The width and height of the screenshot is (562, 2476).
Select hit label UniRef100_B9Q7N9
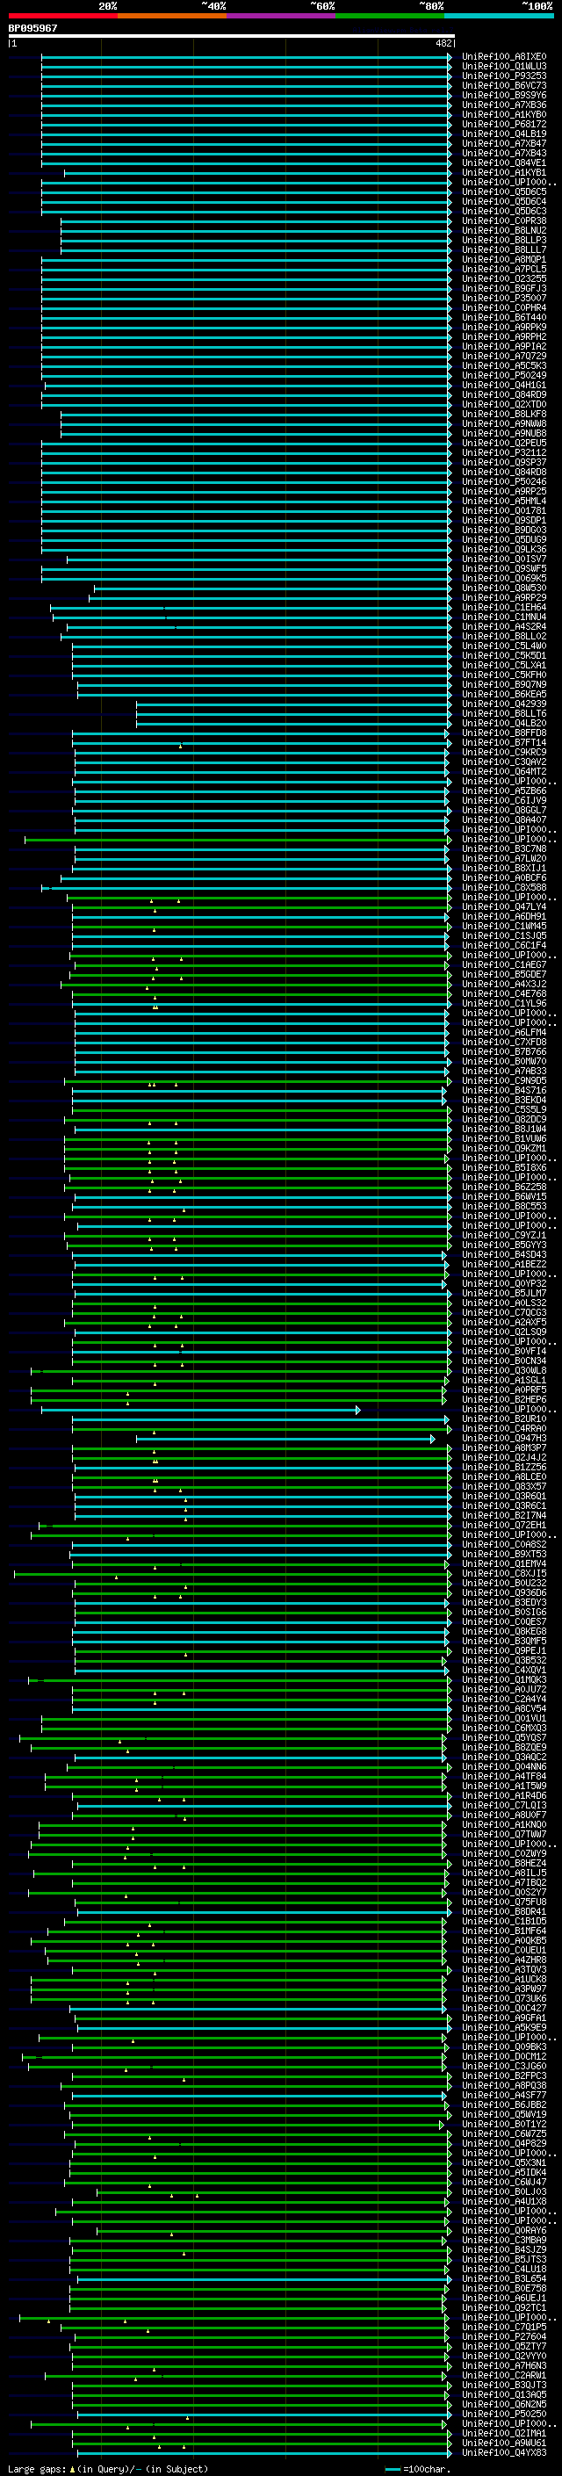click(x=503, y=684)
